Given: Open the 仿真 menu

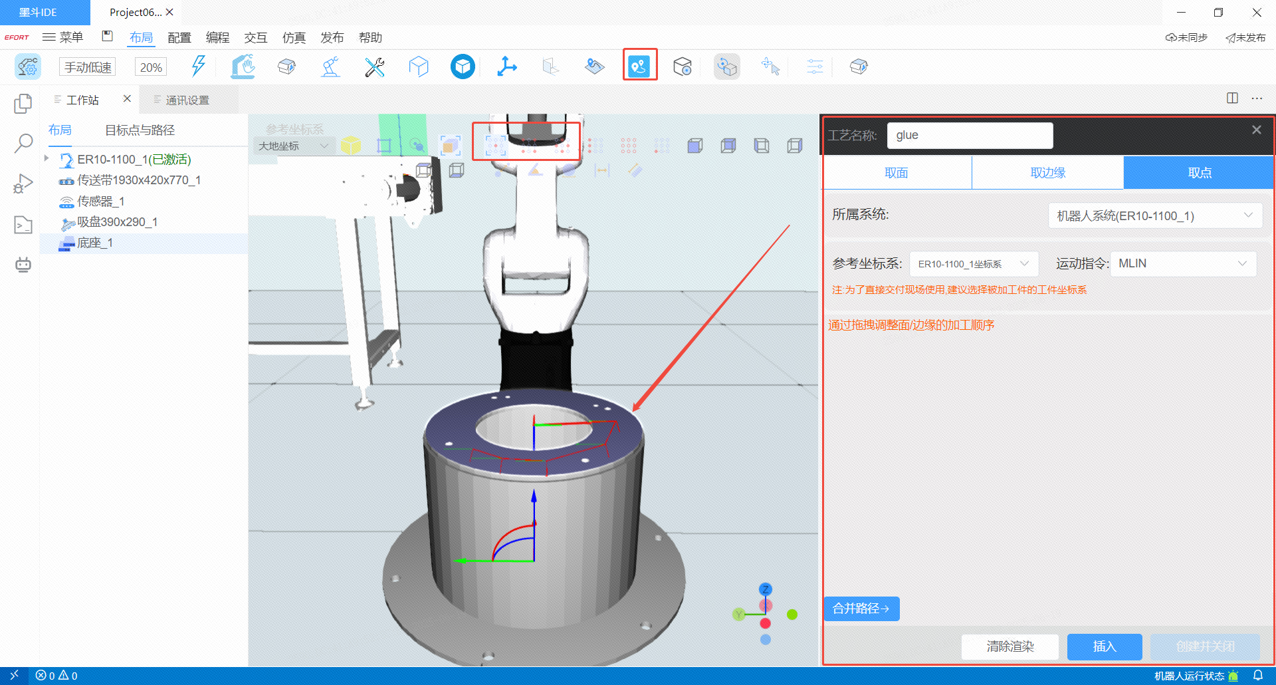Looking at the screenshot, I should pyautogui.click(x=294, y=37).
